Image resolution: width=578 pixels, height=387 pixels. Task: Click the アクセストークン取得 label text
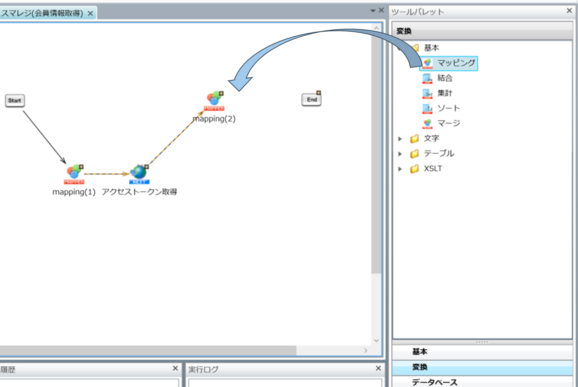coord(139,192)
